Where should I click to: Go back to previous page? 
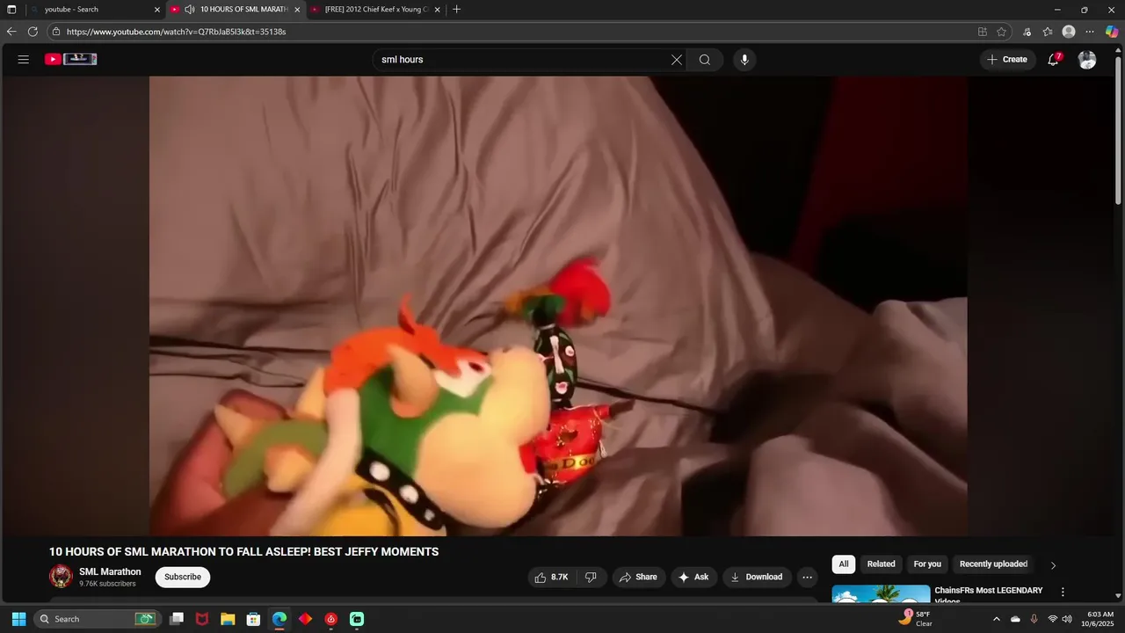coord(11,32)
